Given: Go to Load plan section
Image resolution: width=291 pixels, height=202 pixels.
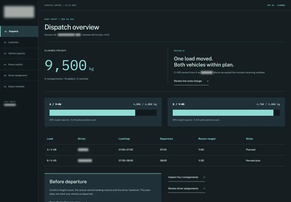Looking at the screenshot, I should point(19,42).
